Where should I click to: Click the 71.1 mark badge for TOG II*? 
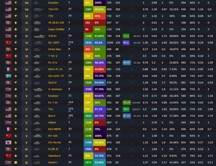click(126, 36)
